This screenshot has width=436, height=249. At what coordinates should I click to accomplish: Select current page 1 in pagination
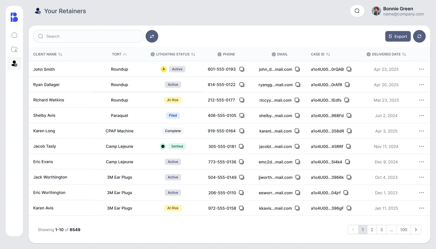point(363,230)
